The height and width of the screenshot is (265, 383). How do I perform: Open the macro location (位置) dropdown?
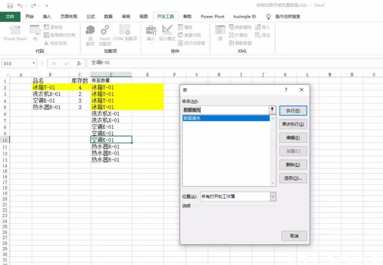pos(273,196)
